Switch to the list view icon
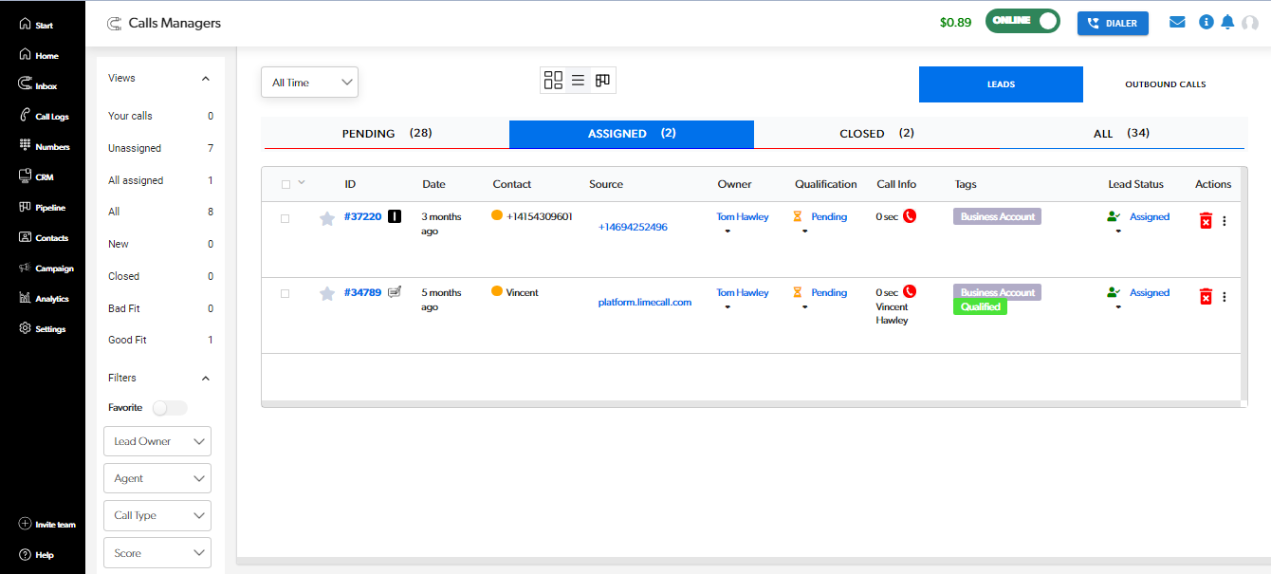 [578, 81]
